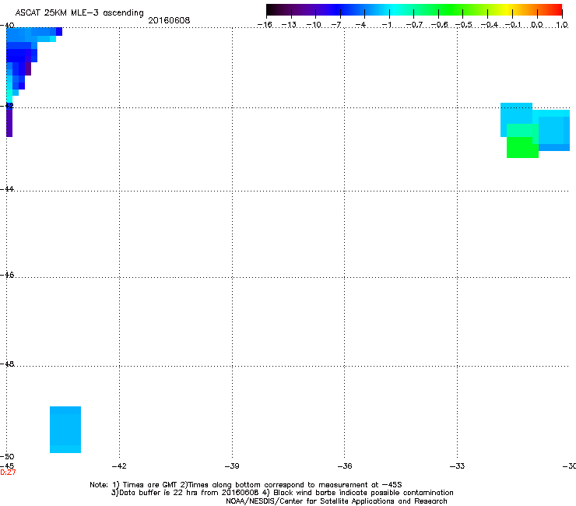576x506 pixels.
Task: Click the purple data strip below latitude -42
Action: tap(9, 123)
